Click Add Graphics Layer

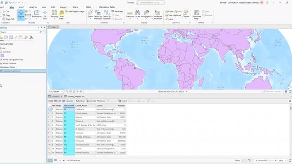coord(75,11)
